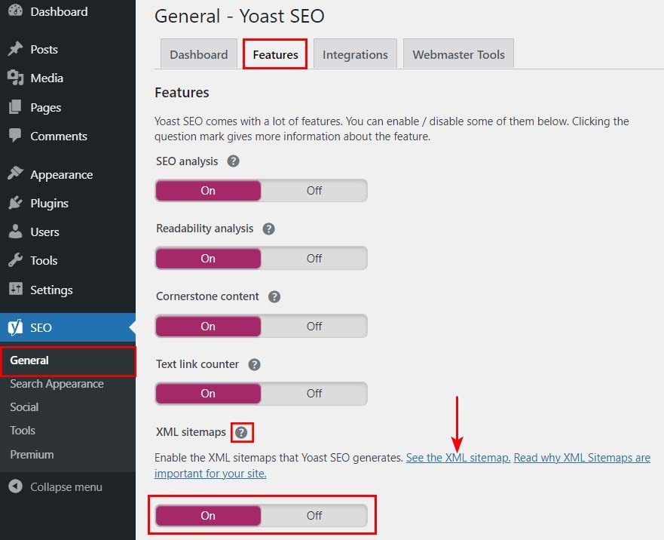This screenshot has width=664, height=540.
Task: Click the Posts pushpin icon
Action: (15, 49)
